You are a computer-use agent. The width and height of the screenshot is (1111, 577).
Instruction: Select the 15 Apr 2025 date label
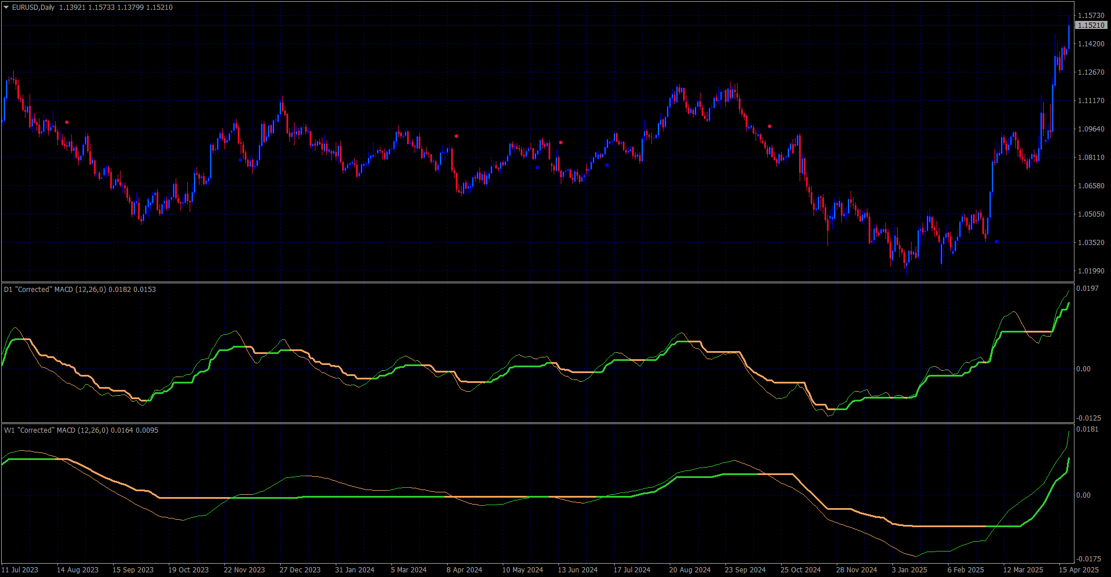[x=1079, y=570]
